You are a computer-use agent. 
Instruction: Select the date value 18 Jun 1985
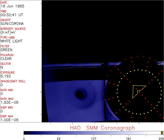[10, 6]
